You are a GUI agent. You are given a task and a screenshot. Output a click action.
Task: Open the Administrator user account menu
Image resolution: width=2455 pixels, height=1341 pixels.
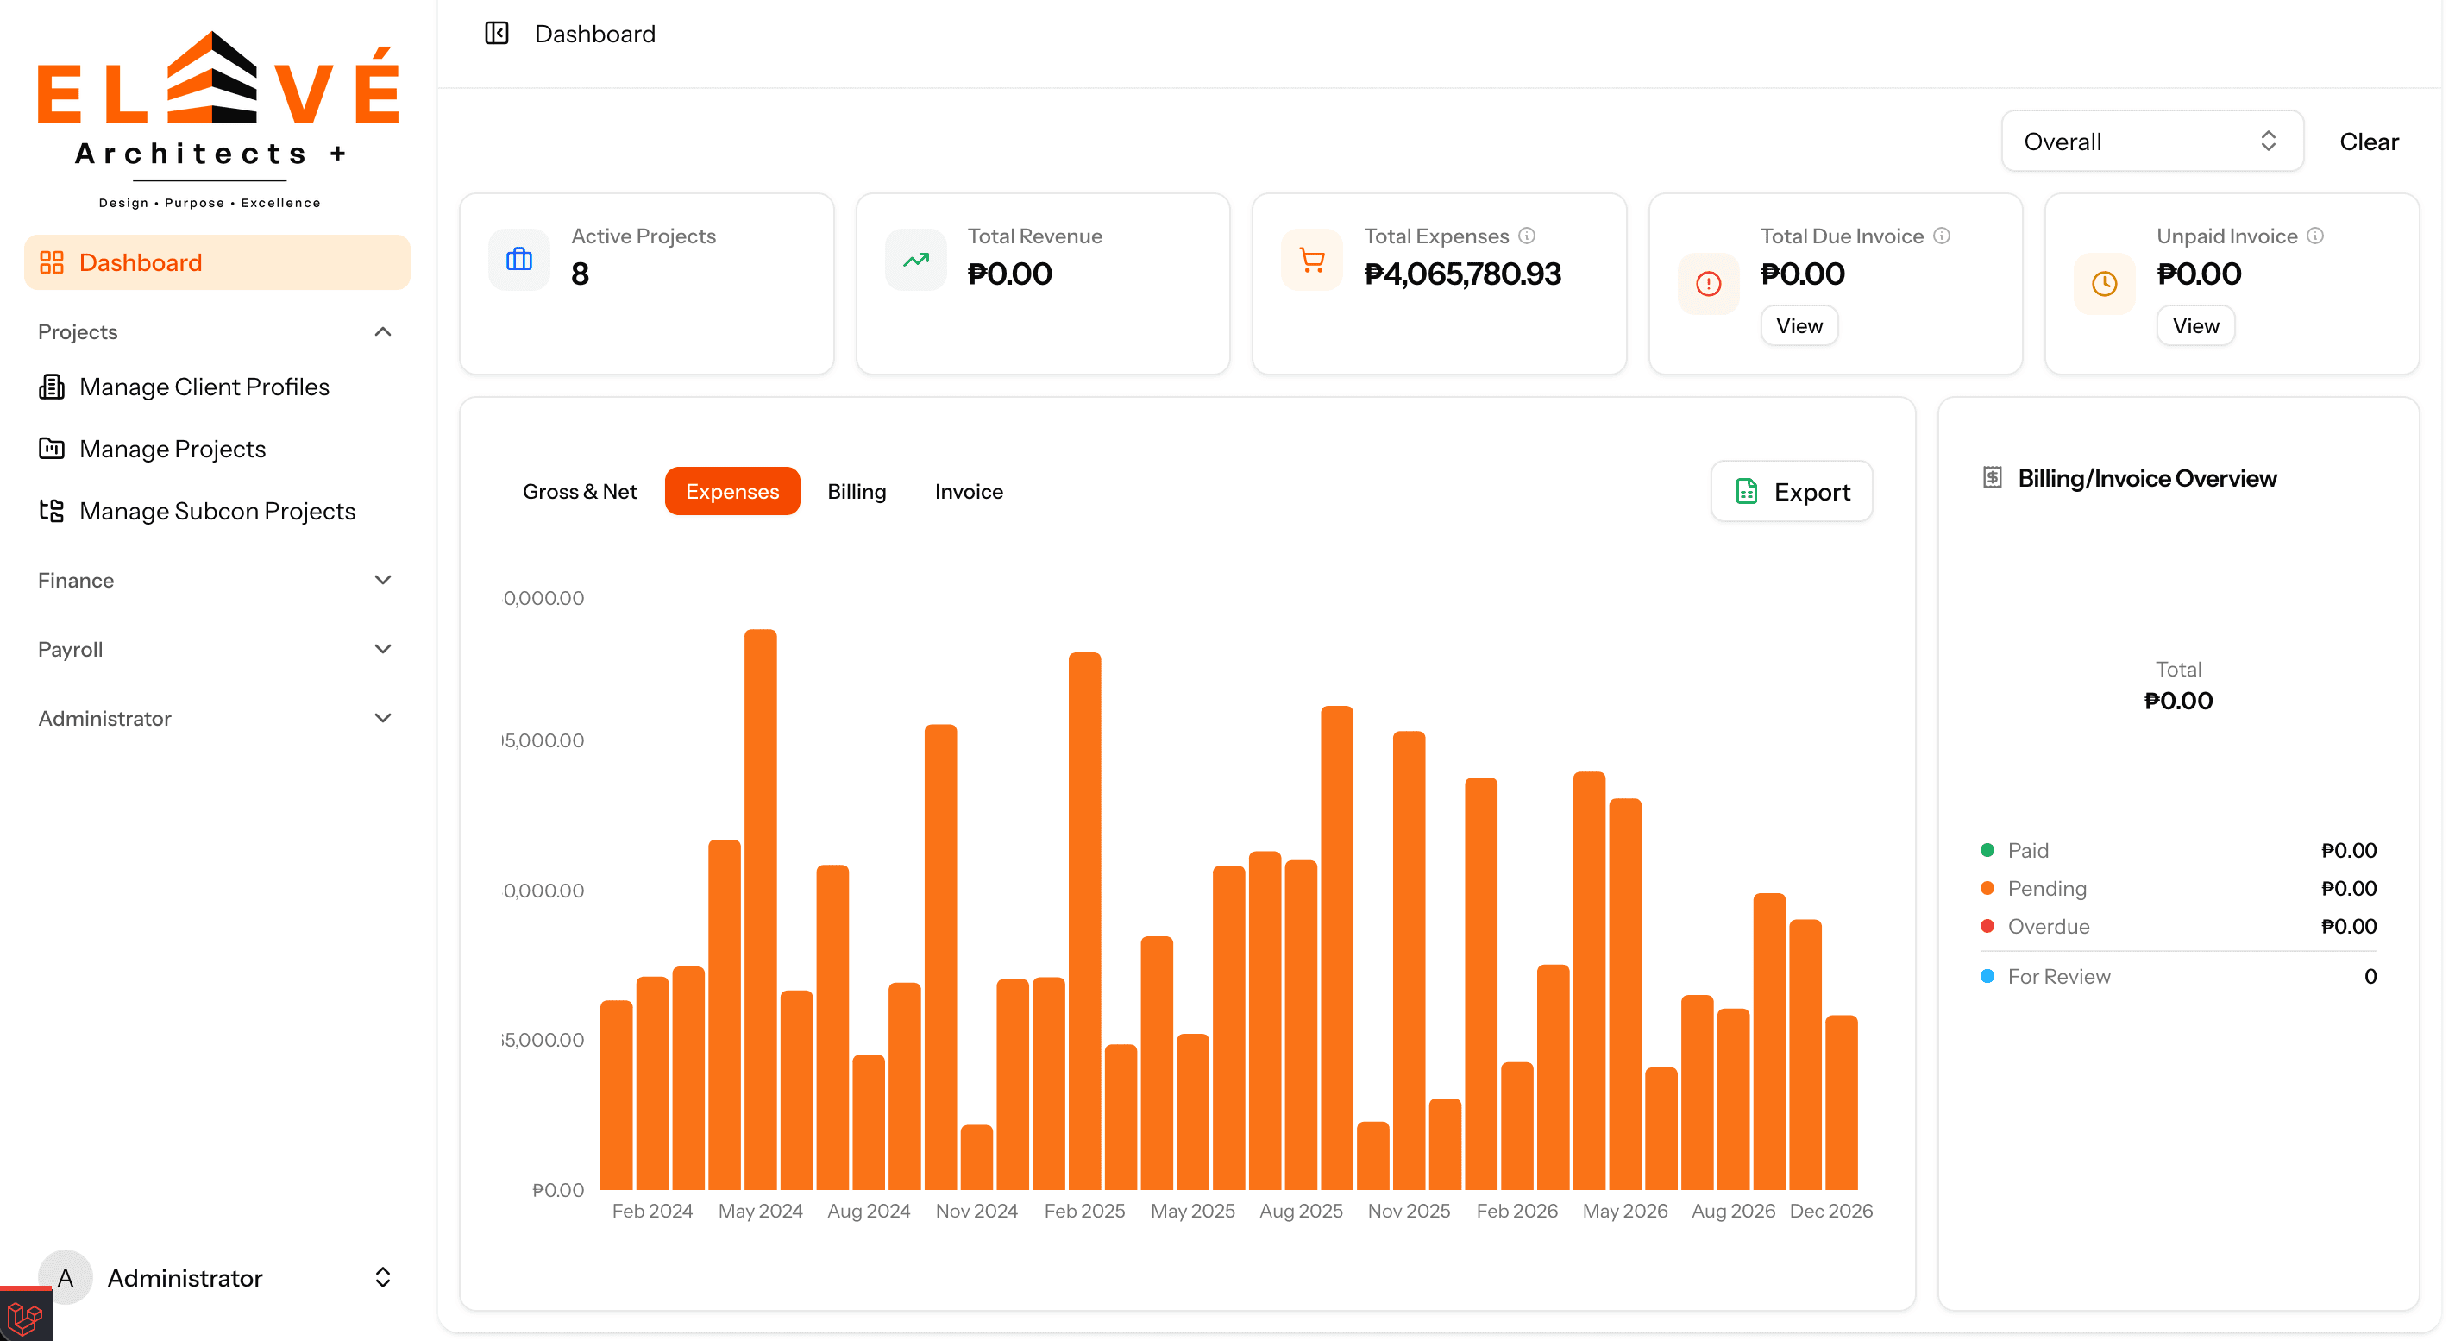point(217,1277)
